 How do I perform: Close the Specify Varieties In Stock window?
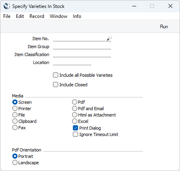[170, 6]
